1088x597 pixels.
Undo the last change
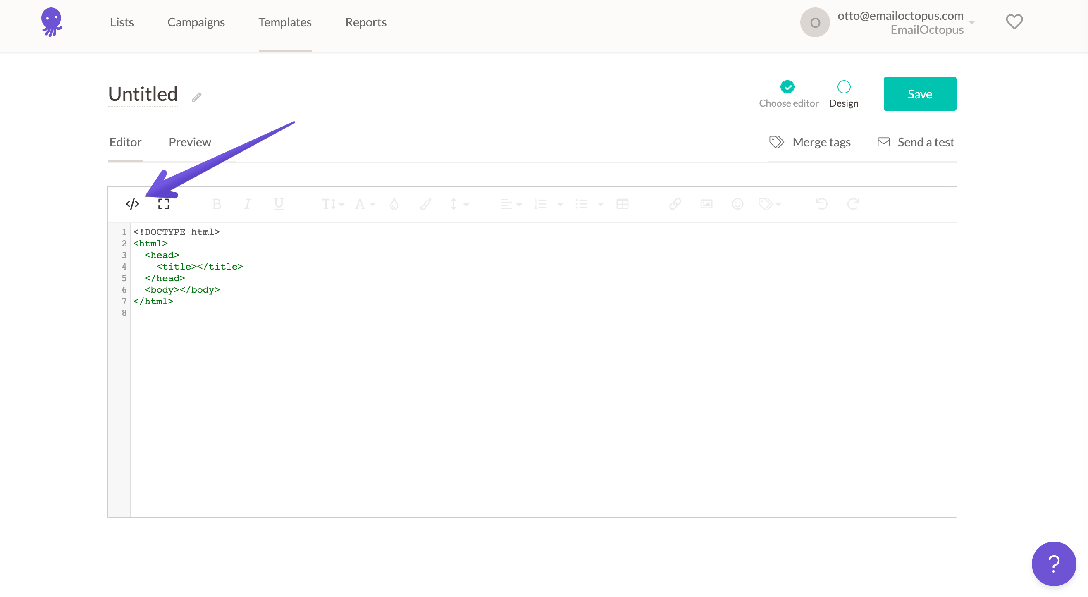821,204
